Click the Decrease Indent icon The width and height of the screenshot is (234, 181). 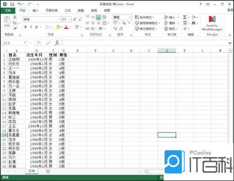coord(88,28)
